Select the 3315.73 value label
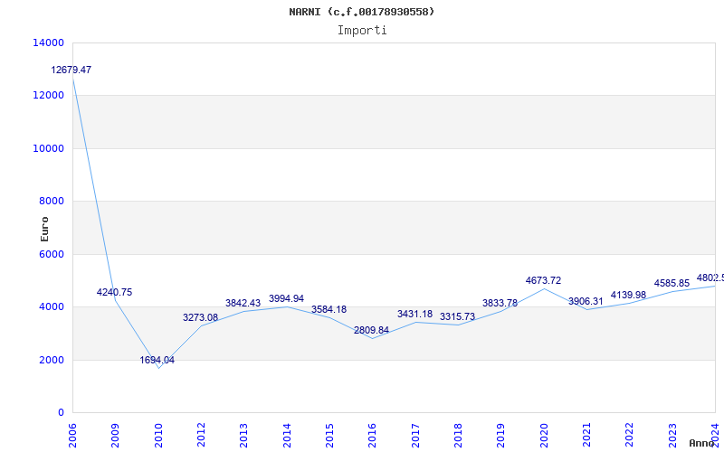Viewport: 724px width, 452px height. [458, 317]
